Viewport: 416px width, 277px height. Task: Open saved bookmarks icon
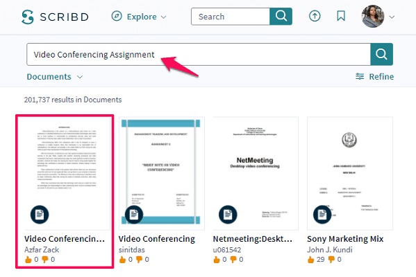[341, 16]
